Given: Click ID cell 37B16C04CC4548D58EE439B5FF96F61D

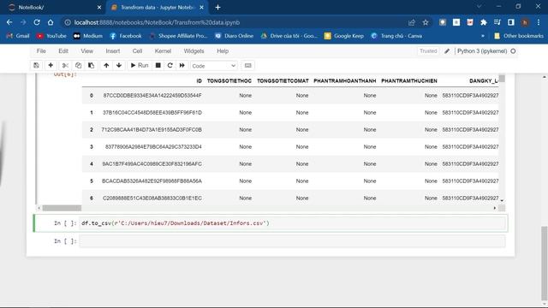Looking at the screenshot, I should pyautogui.click(x=152, y=112).
